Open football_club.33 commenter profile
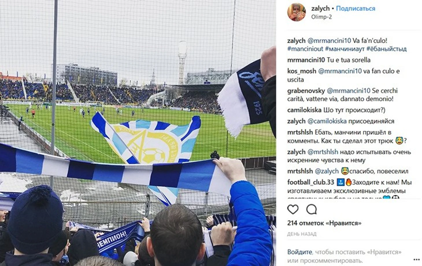This screenshot has width=422, height=266. pyautogui.click(x=311, y=182)
